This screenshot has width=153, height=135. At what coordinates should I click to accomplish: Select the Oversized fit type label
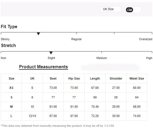[x=145, y=39]
